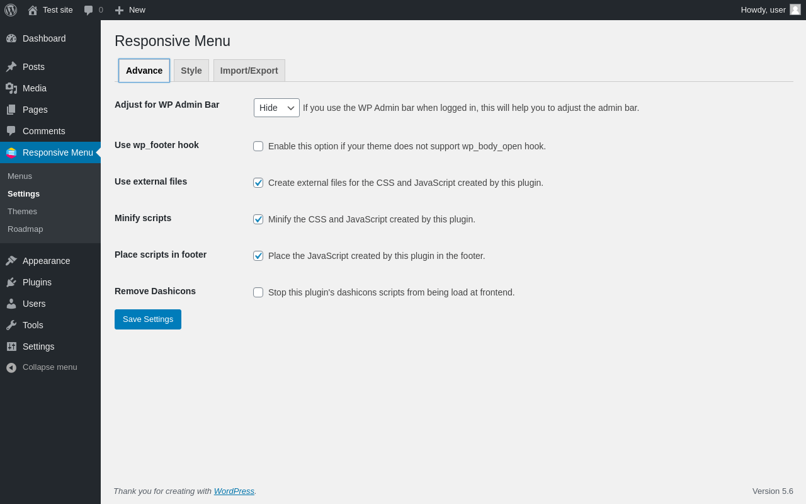Click the Responsive Menu sidebar label
Image resolution: width=806 pixels, height=504 pixels.
[x=58, y=152]
